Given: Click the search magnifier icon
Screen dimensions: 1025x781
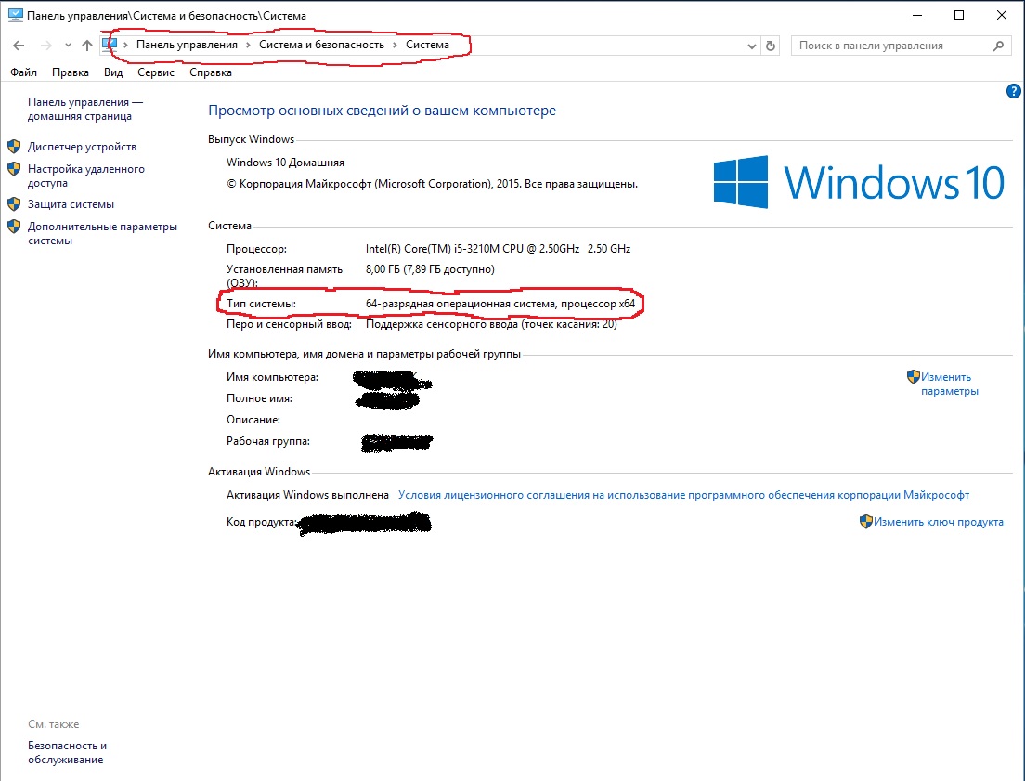Looking at the screenshot, I should [998, 46].
